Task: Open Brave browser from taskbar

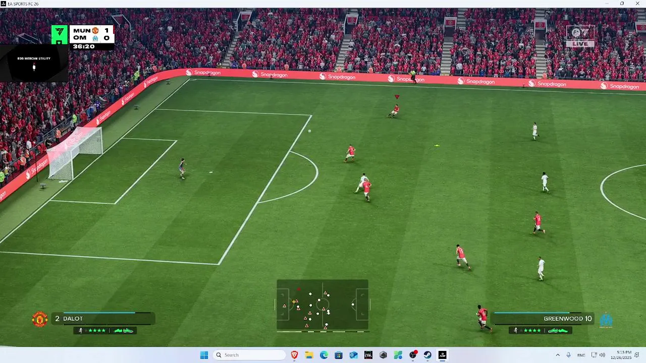Action: 294,355
